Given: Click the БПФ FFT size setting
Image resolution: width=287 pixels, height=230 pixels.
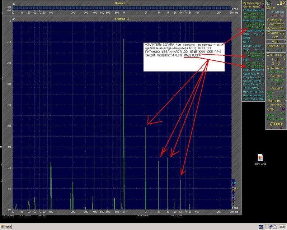Looking at the screenshot, I should [x=276, y=114].
